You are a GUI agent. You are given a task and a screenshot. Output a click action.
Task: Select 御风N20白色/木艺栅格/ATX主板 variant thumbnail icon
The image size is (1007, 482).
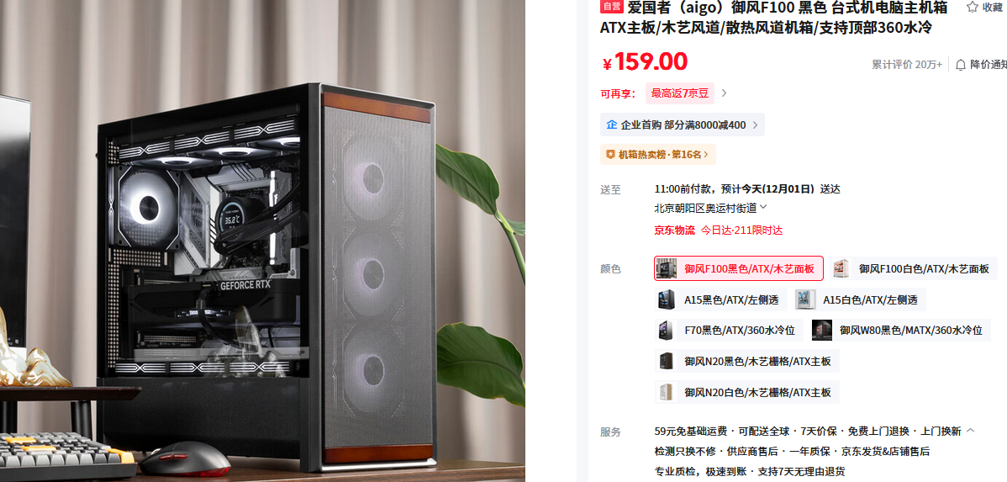[666, 392]
